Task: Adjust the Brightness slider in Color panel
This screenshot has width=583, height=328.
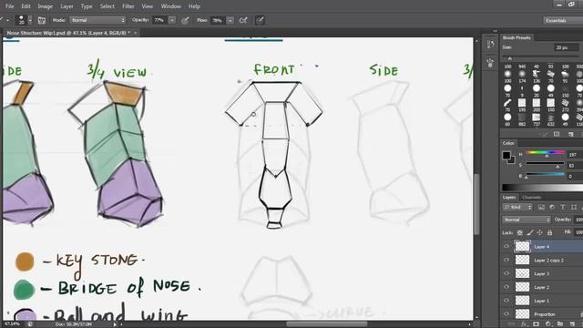Action: 545,175
